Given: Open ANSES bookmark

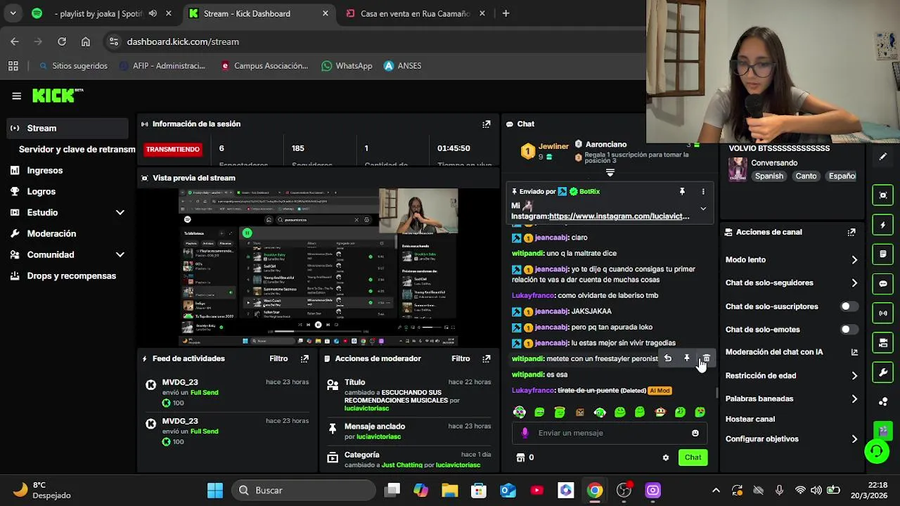Looking at the screenshot, I should pos(402,66).
